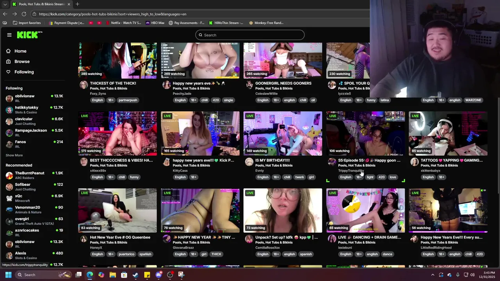Select the puertorico tag

coord(126,254)
